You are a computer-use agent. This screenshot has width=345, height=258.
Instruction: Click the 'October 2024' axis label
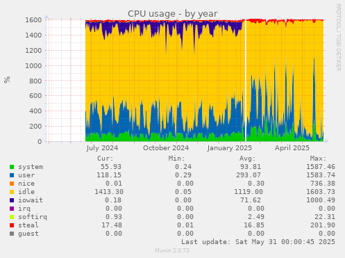[166, 148]
